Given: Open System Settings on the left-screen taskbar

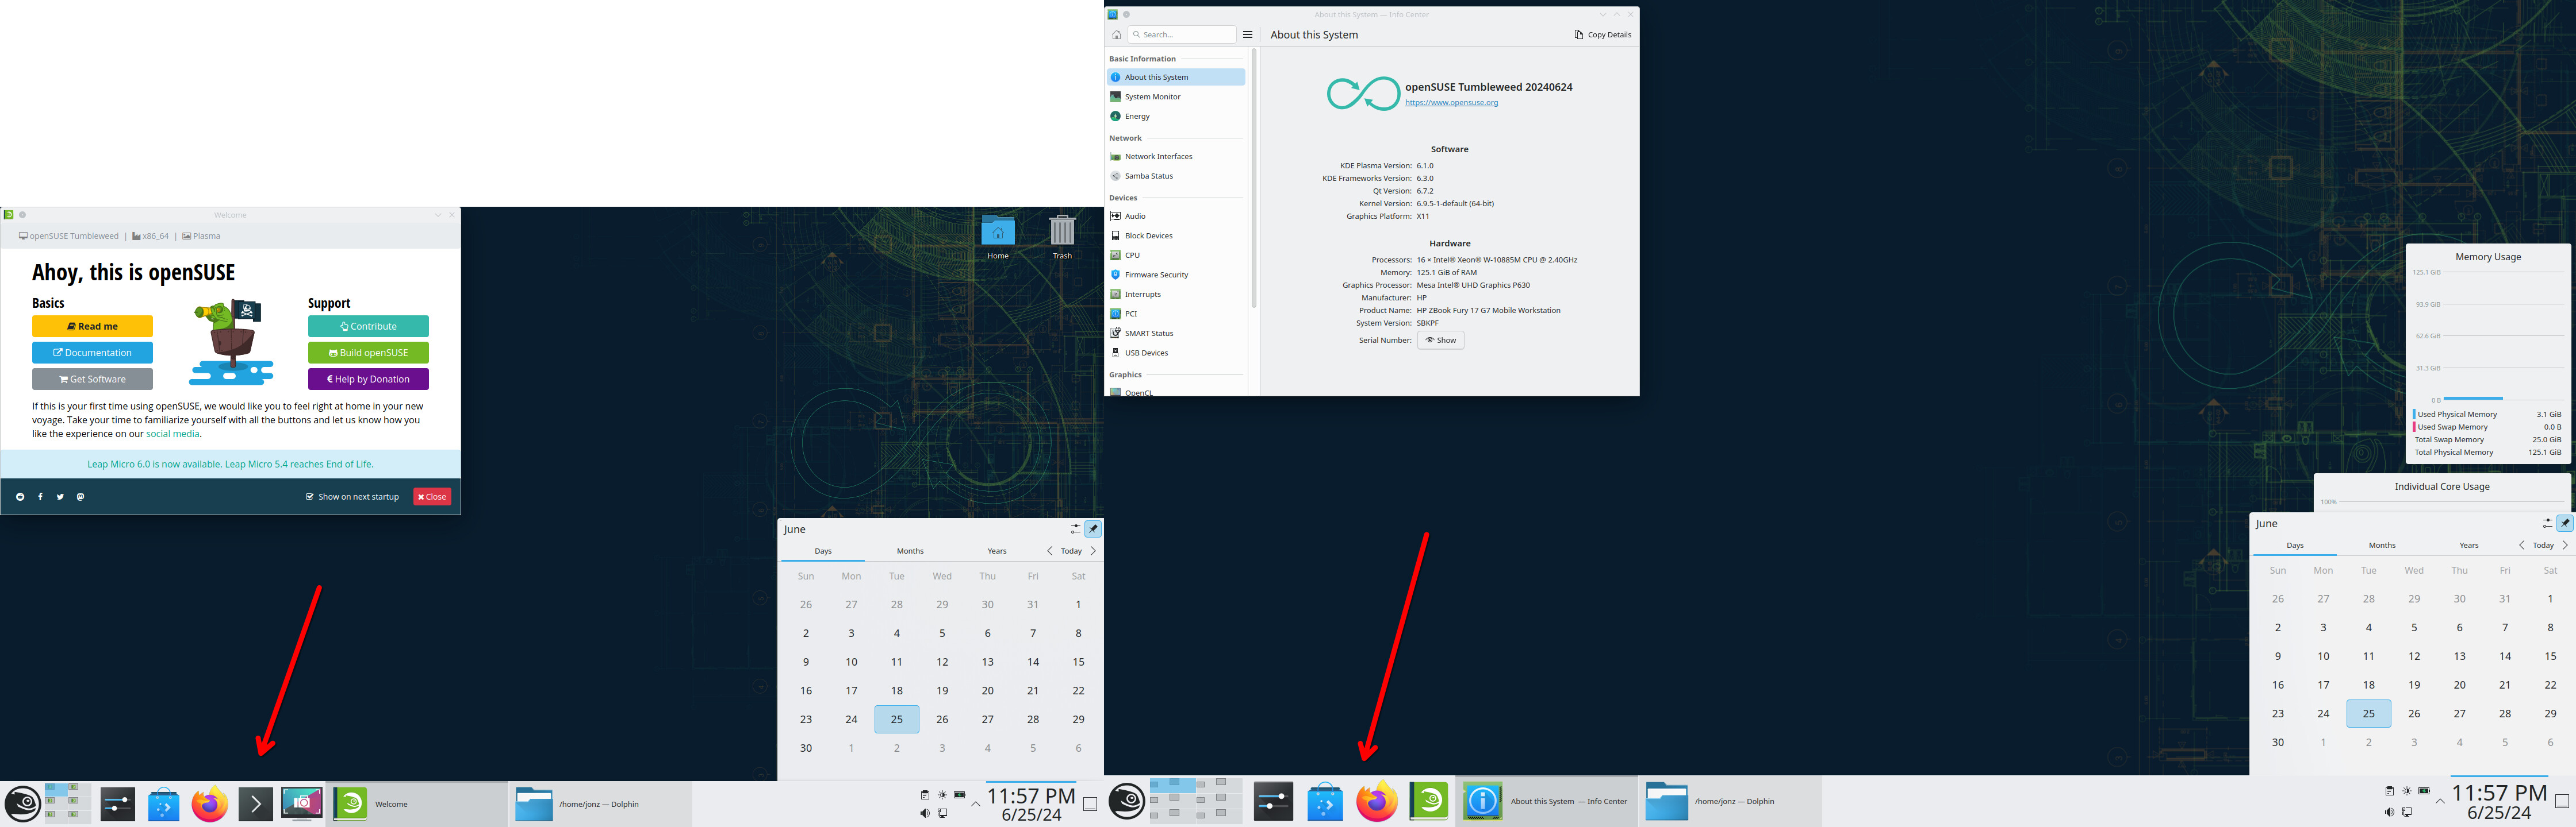Looking at the screenshot, I should (117, 804).
